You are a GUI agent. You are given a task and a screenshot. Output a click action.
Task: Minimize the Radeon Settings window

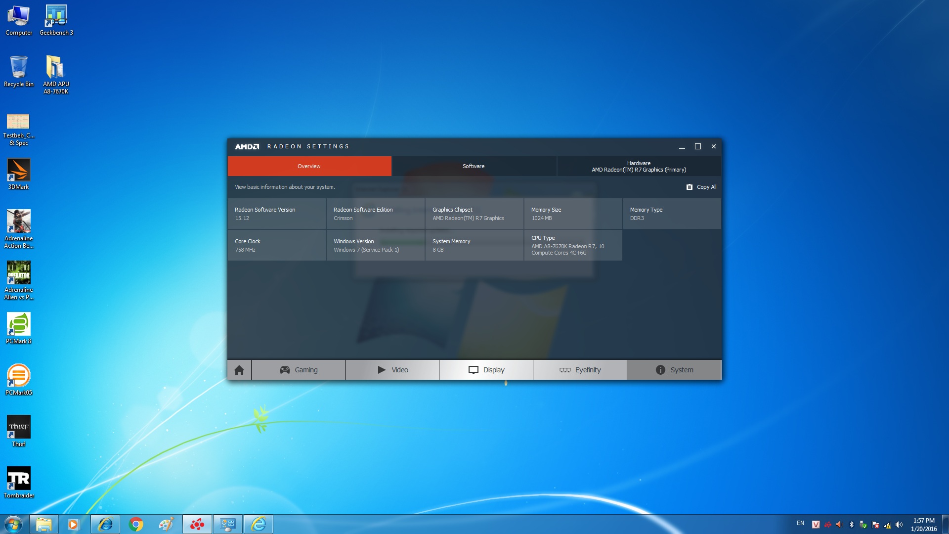682,146
